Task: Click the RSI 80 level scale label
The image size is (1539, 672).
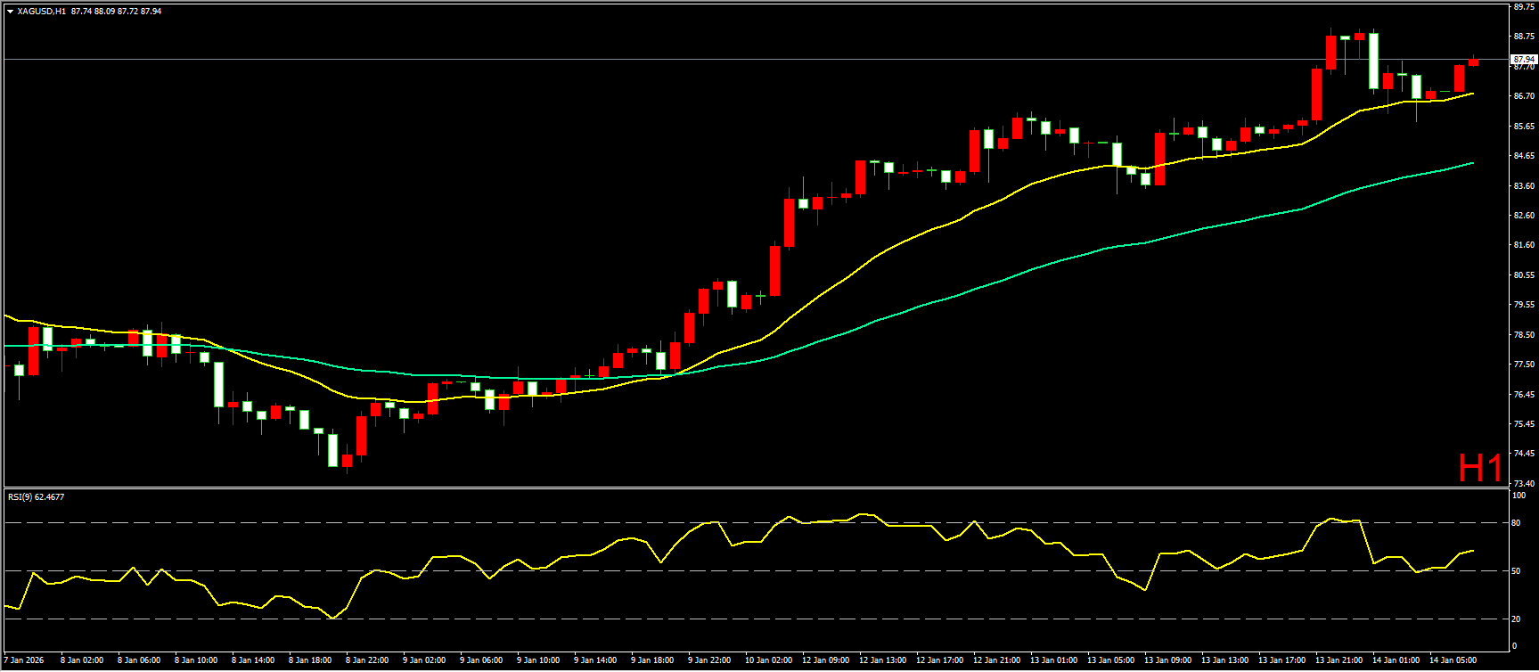Action: [1516, 523]
